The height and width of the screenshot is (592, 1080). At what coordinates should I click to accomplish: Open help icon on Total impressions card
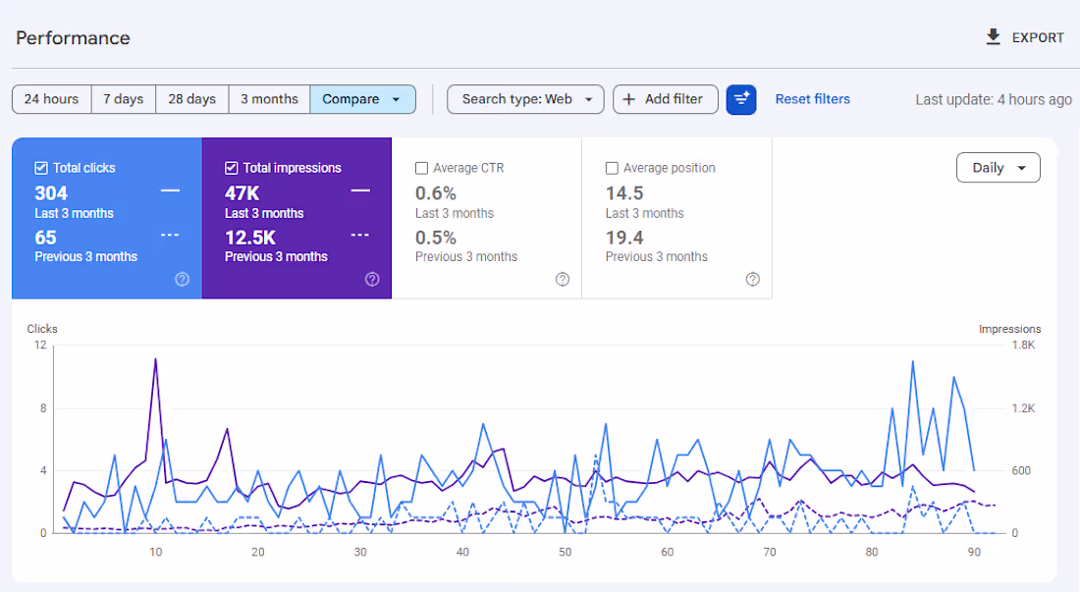pos(372,279)
